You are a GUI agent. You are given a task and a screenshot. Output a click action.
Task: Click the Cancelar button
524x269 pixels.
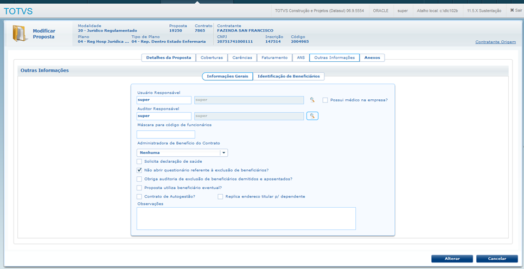coord(497,259)
